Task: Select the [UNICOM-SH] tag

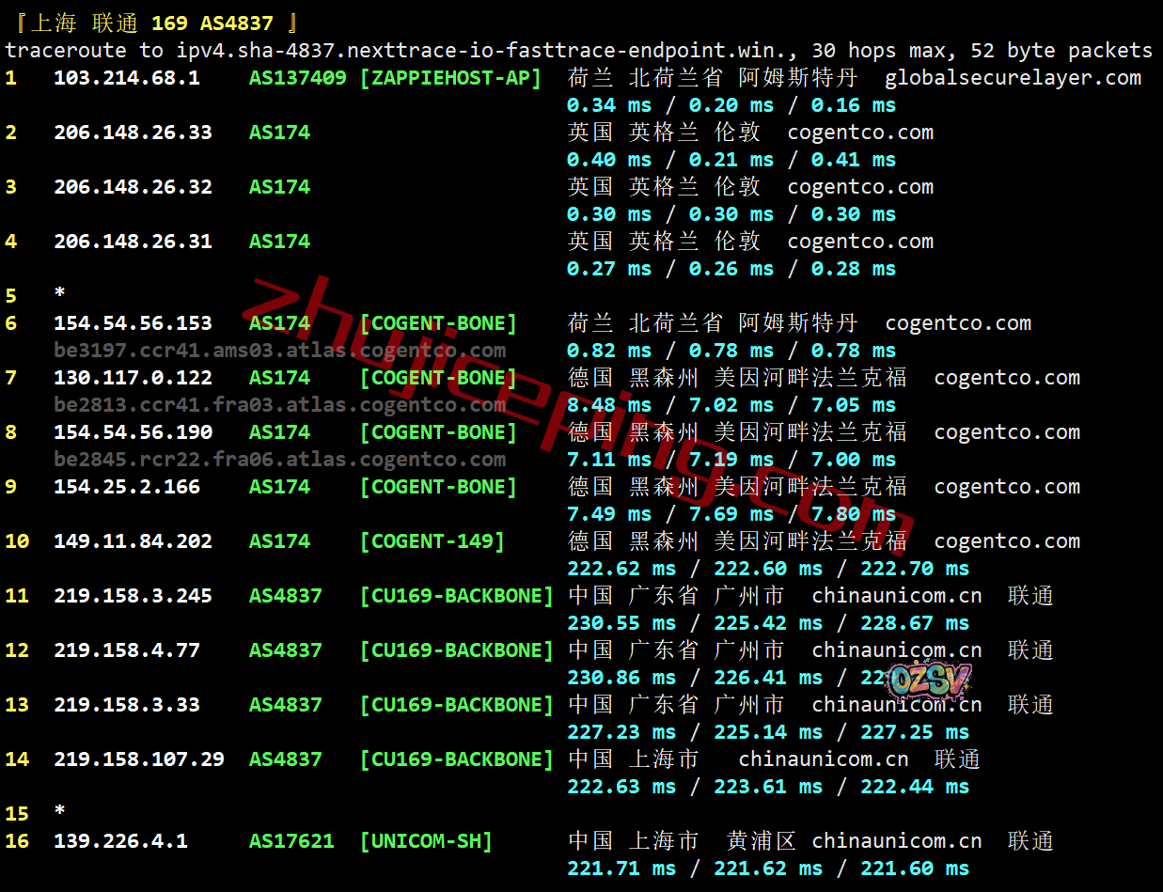Action: pyautogui.click(x=426, y=841)
